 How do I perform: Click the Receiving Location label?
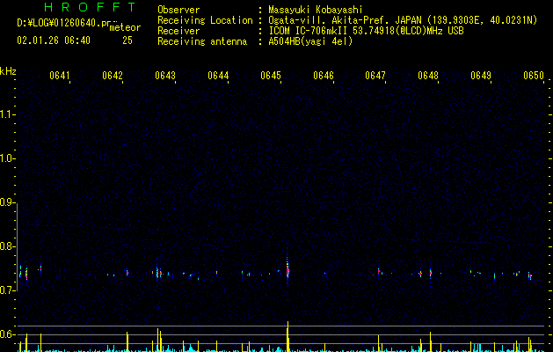205,20
